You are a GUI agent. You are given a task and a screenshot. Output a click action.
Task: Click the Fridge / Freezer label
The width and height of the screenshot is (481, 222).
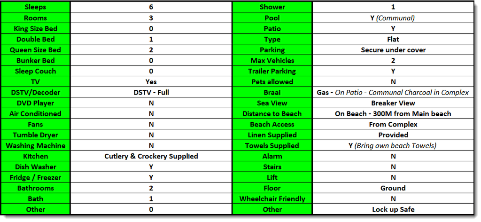click(x=36, y=177)
